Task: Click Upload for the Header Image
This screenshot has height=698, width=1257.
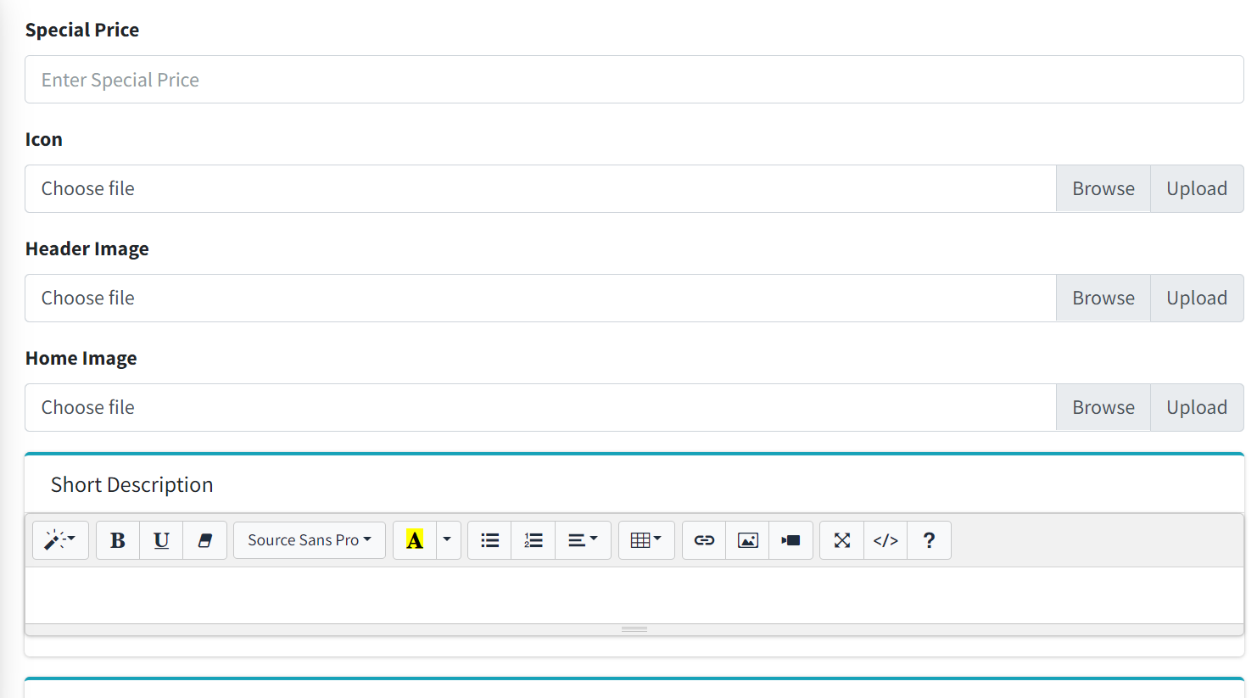Action: 1196,298
